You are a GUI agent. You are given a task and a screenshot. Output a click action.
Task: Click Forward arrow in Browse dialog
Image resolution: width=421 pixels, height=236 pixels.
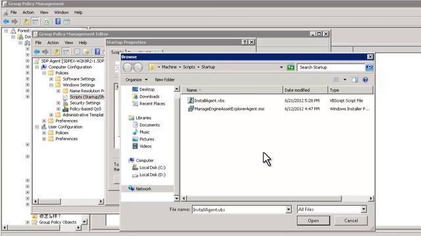click(x=138, y=67)
